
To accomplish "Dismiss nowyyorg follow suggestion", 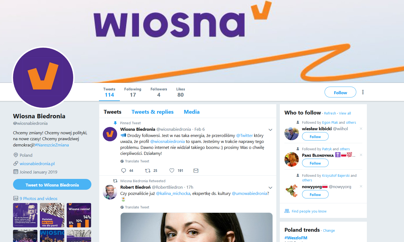I will [x=361, y=186].
